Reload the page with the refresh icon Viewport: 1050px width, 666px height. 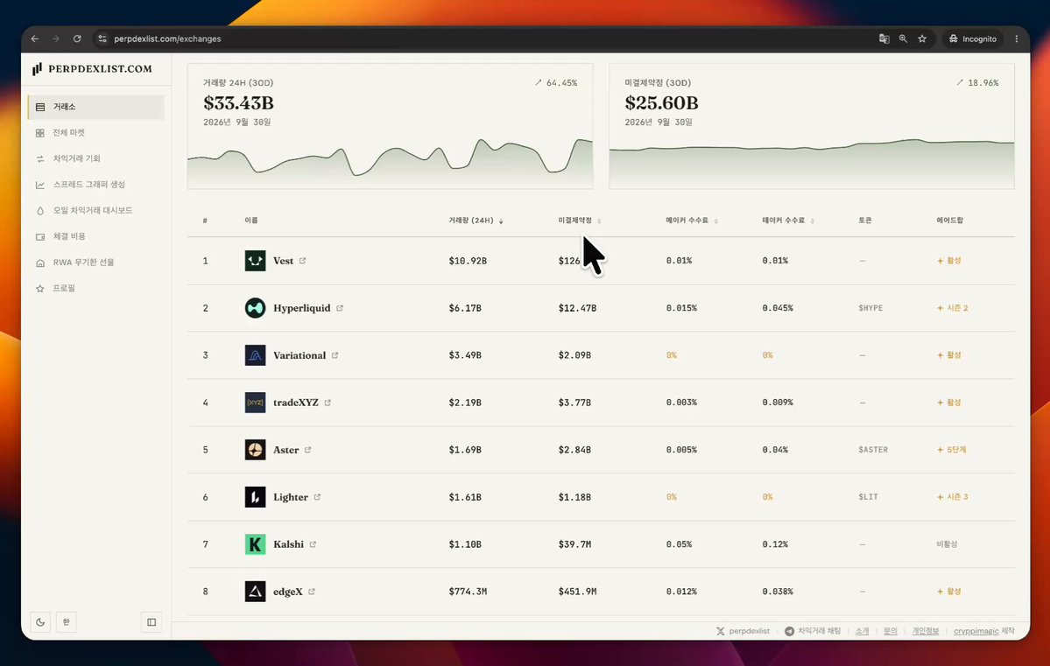77,39
